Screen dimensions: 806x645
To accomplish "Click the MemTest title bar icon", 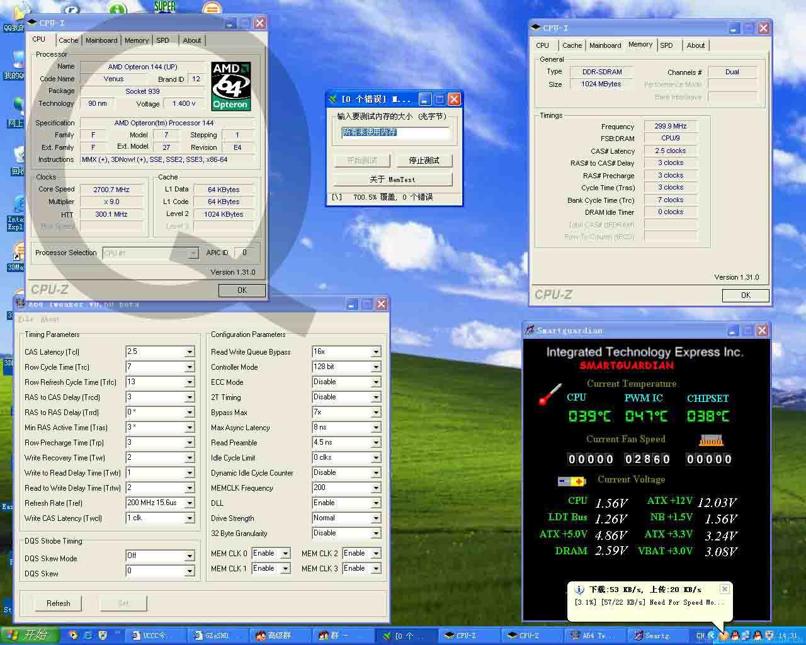I will [333, 99].
